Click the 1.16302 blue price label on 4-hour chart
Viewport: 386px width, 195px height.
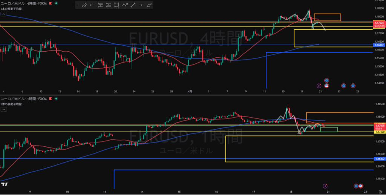378,45
